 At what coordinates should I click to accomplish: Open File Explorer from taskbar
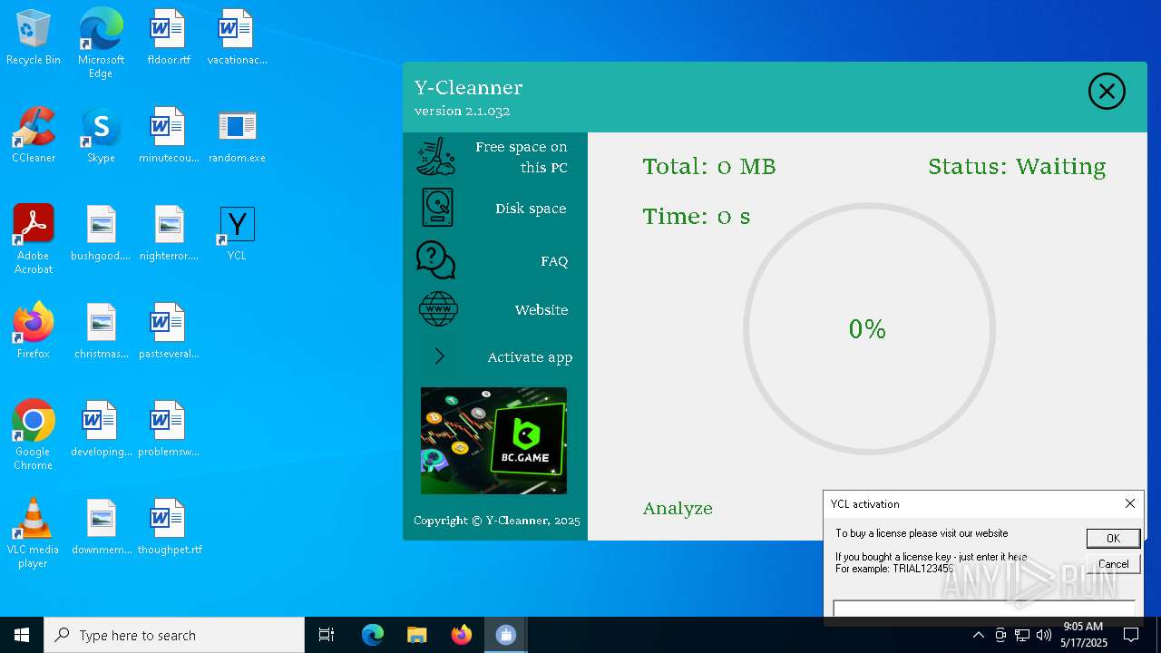[416, 635]
